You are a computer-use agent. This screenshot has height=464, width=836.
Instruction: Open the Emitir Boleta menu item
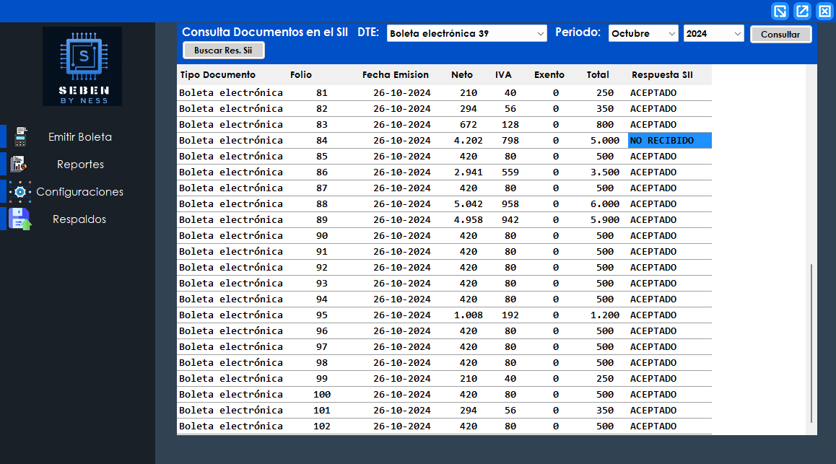(x=80, y=136)
